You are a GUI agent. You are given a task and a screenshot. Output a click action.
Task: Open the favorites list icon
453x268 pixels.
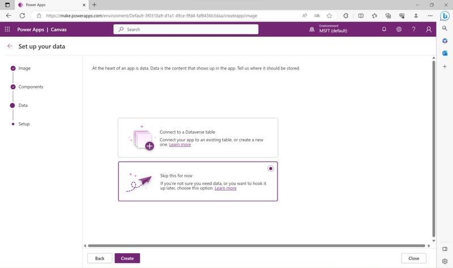point(374,16)
